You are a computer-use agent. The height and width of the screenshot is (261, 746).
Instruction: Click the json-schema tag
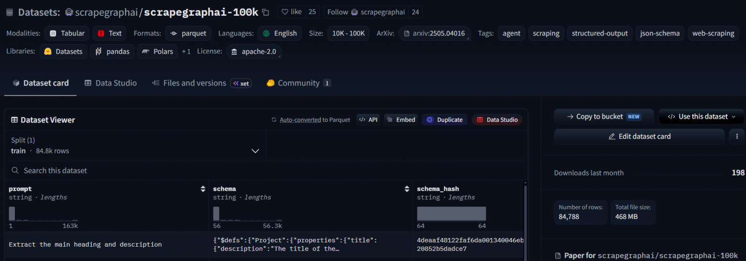[660, 33]
